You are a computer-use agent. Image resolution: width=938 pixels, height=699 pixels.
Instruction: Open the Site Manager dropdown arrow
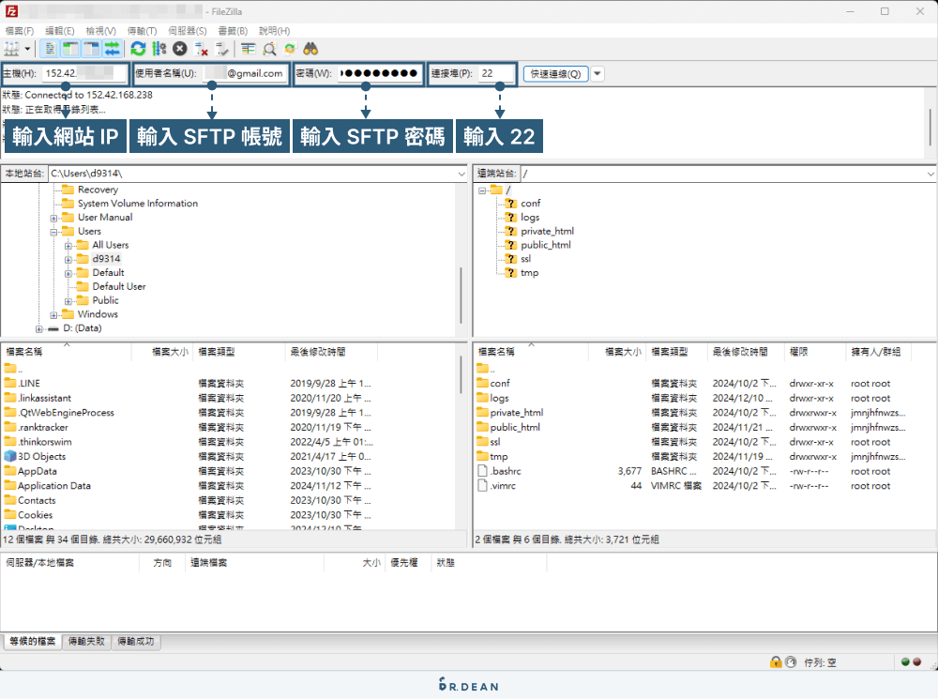(26, 47)
